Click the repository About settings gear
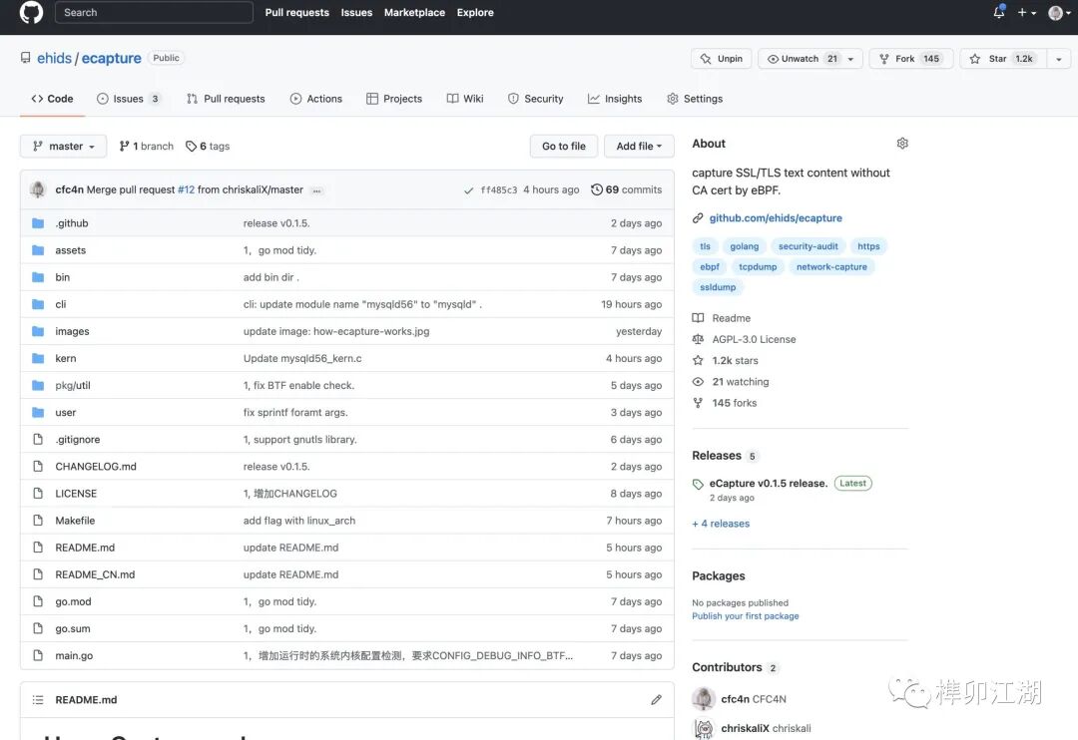This screenshot has height=740, width=1078. point(902,143)
